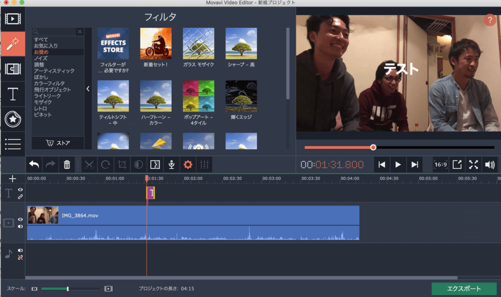Click the preview seek bar handle
This screenshot has height=297, width=501.
coord(373,147)
